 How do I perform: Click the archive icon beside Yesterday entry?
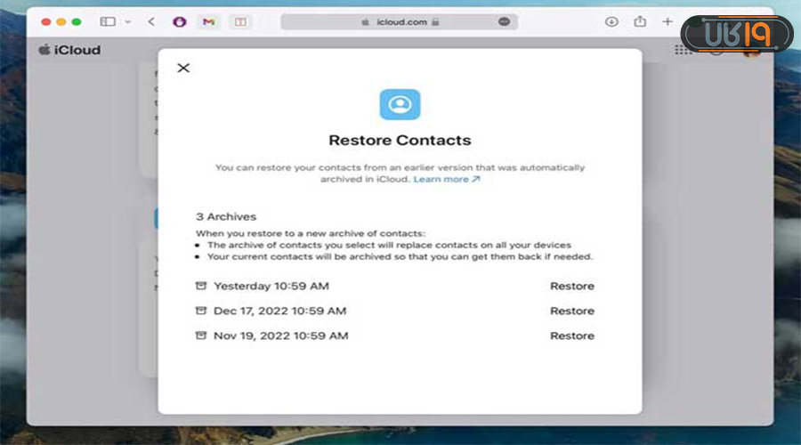point(201,287)
